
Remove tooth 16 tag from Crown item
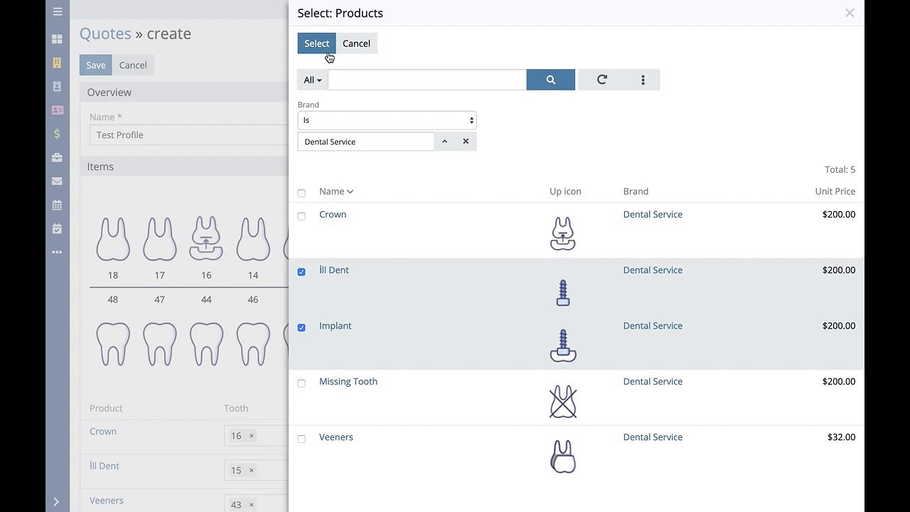point(252,435)
